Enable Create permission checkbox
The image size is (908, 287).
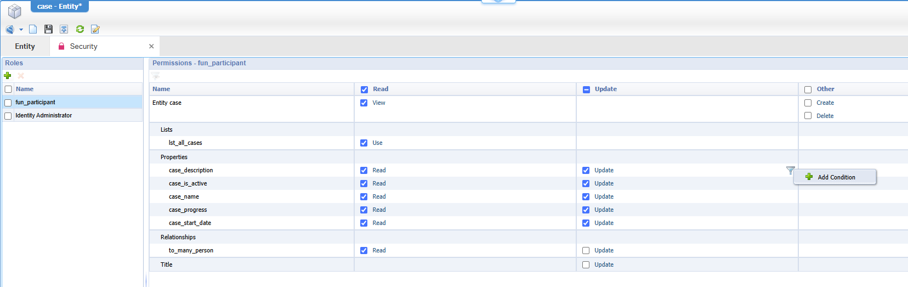click(x=808, y=103)
